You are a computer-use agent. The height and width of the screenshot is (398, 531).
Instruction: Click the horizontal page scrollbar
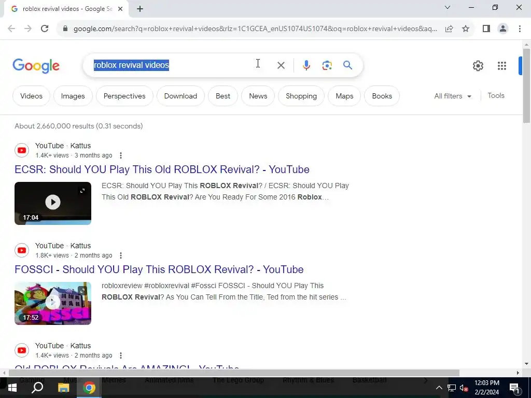tap(234, 373)
